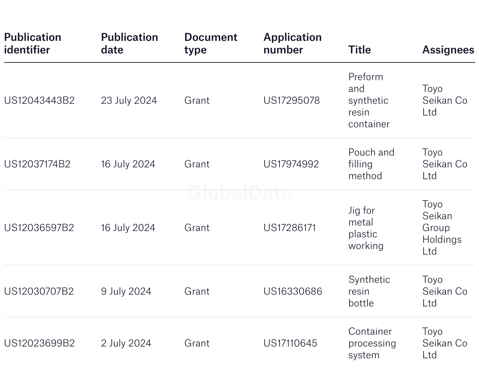This screenshot has height=385, width=479.
Task: Open publication US12043443B2
Action: (39, 101)
